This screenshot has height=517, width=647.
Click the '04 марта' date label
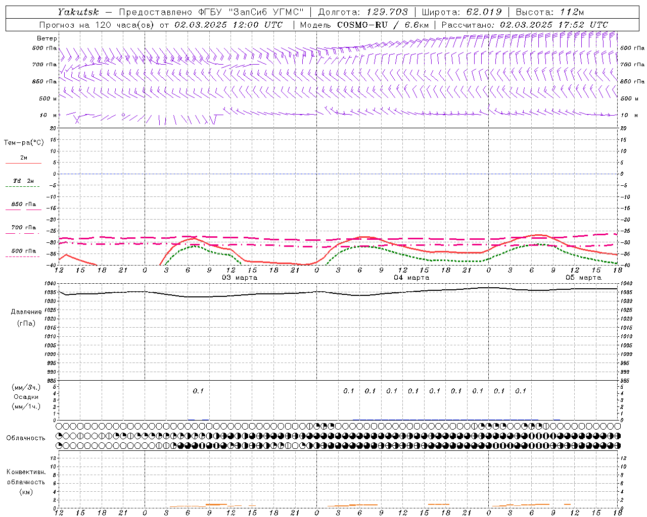pyautogui.click(x=411, y=278)
